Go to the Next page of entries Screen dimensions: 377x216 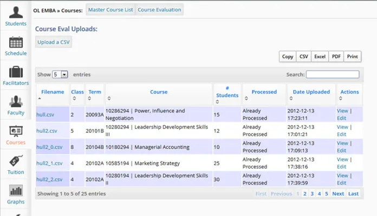pyautogui.click(x=338, y=193)
